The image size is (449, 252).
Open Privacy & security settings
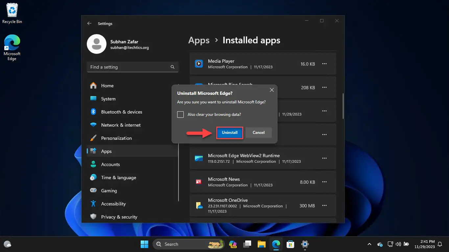(x=132, y=217)
